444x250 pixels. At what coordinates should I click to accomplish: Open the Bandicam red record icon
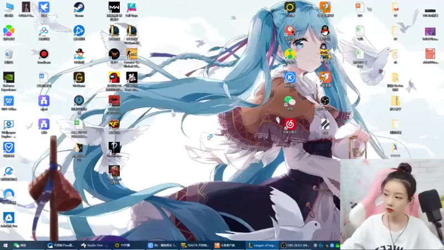pyautogui.click(x=44, y=54)
